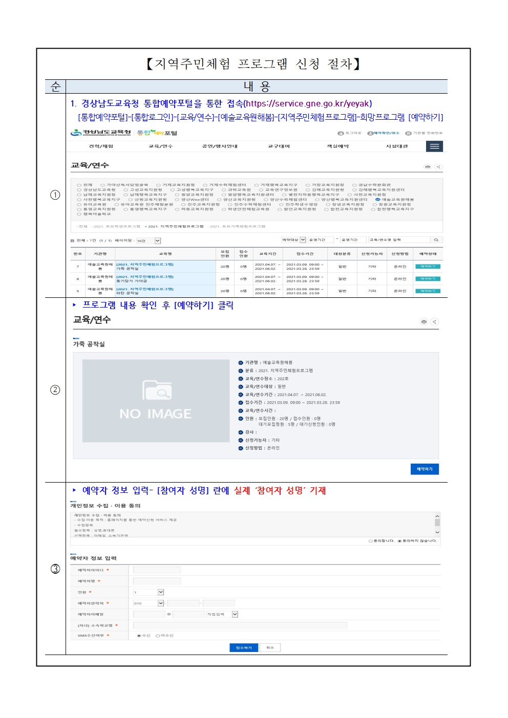Screen dimensions: 508x718
Task: Click the blue 예약하기 button on detail page
Action: click(x=425, y=469)
